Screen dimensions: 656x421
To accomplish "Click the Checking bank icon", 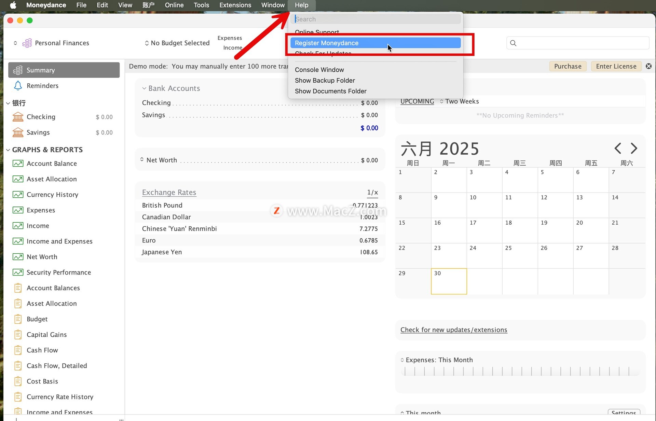I will pyautogui.click(x=18, y=117).
